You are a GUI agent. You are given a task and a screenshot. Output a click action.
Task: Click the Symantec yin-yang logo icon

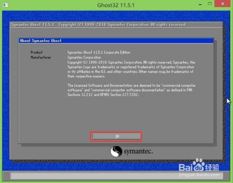coord(116,151)
